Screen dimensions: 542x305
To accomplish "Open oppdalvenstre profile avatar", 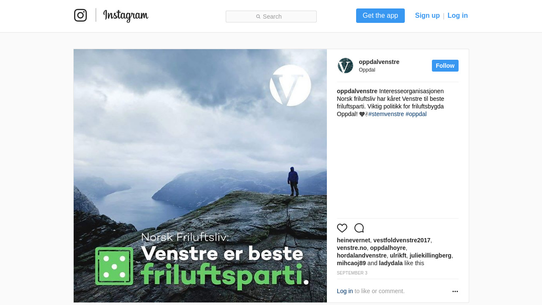I will pyautogui.click(x=346, y=66).
